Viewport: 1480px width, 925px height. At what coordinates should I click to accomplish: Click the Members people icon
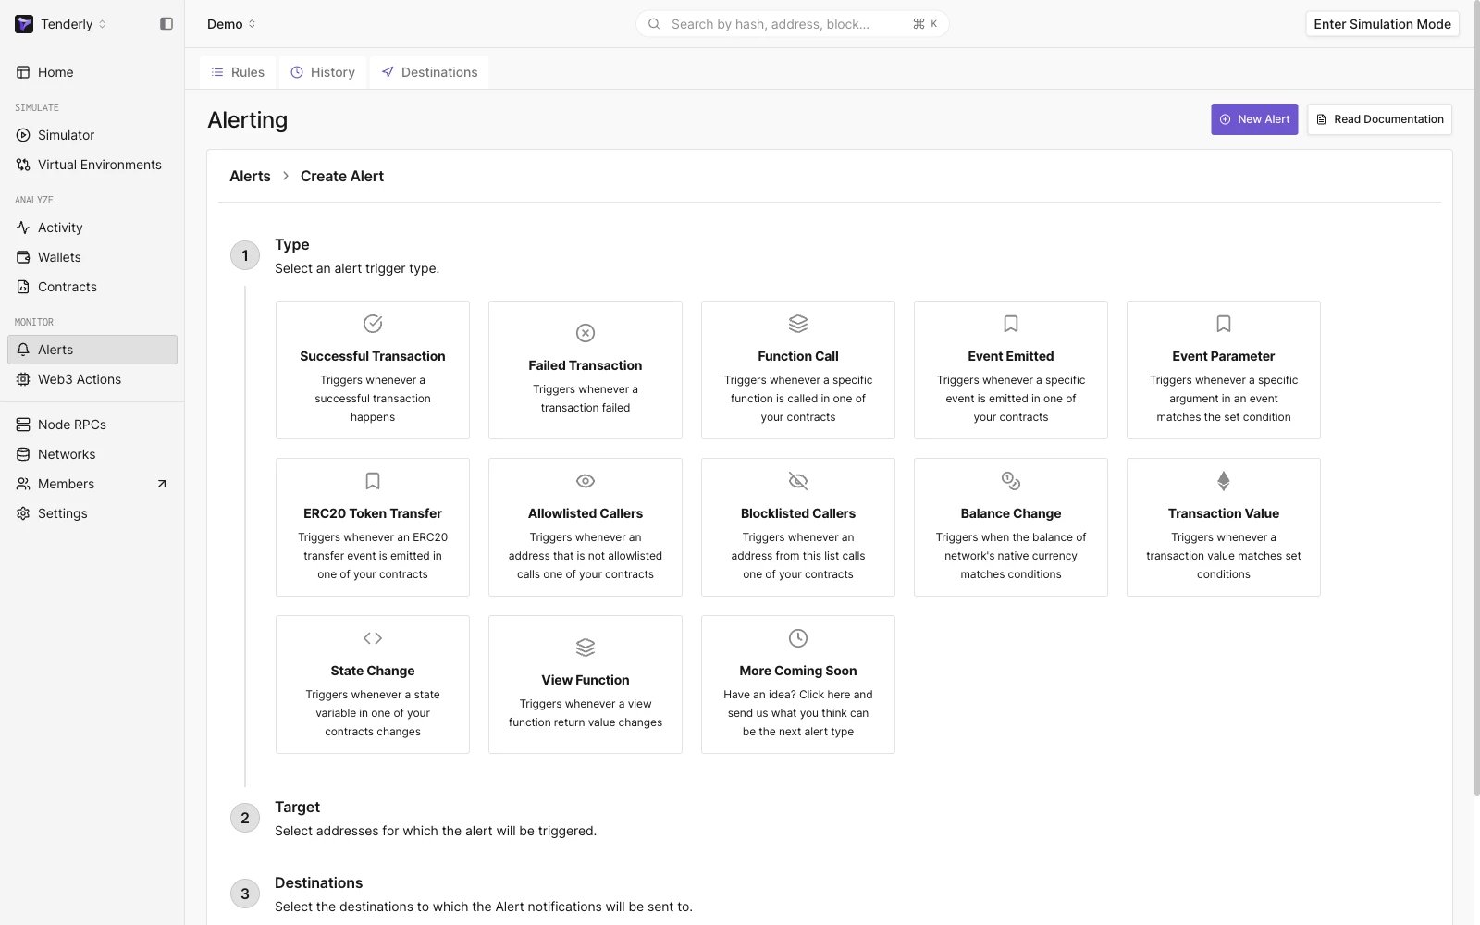23,484
